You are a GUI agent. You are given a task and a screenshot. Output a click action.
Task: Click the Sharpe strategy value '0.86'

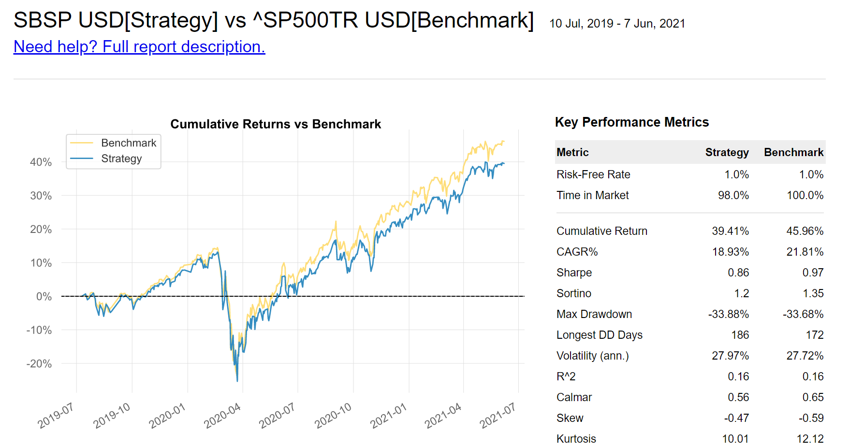point(738,273)
